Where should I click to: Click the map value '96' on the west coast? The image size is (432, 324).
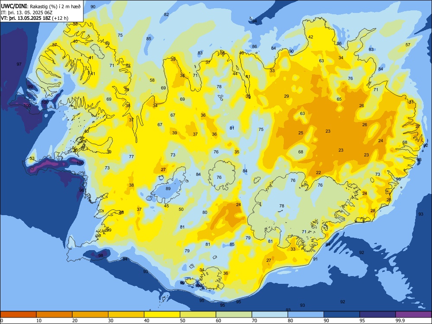click(82, 191)
